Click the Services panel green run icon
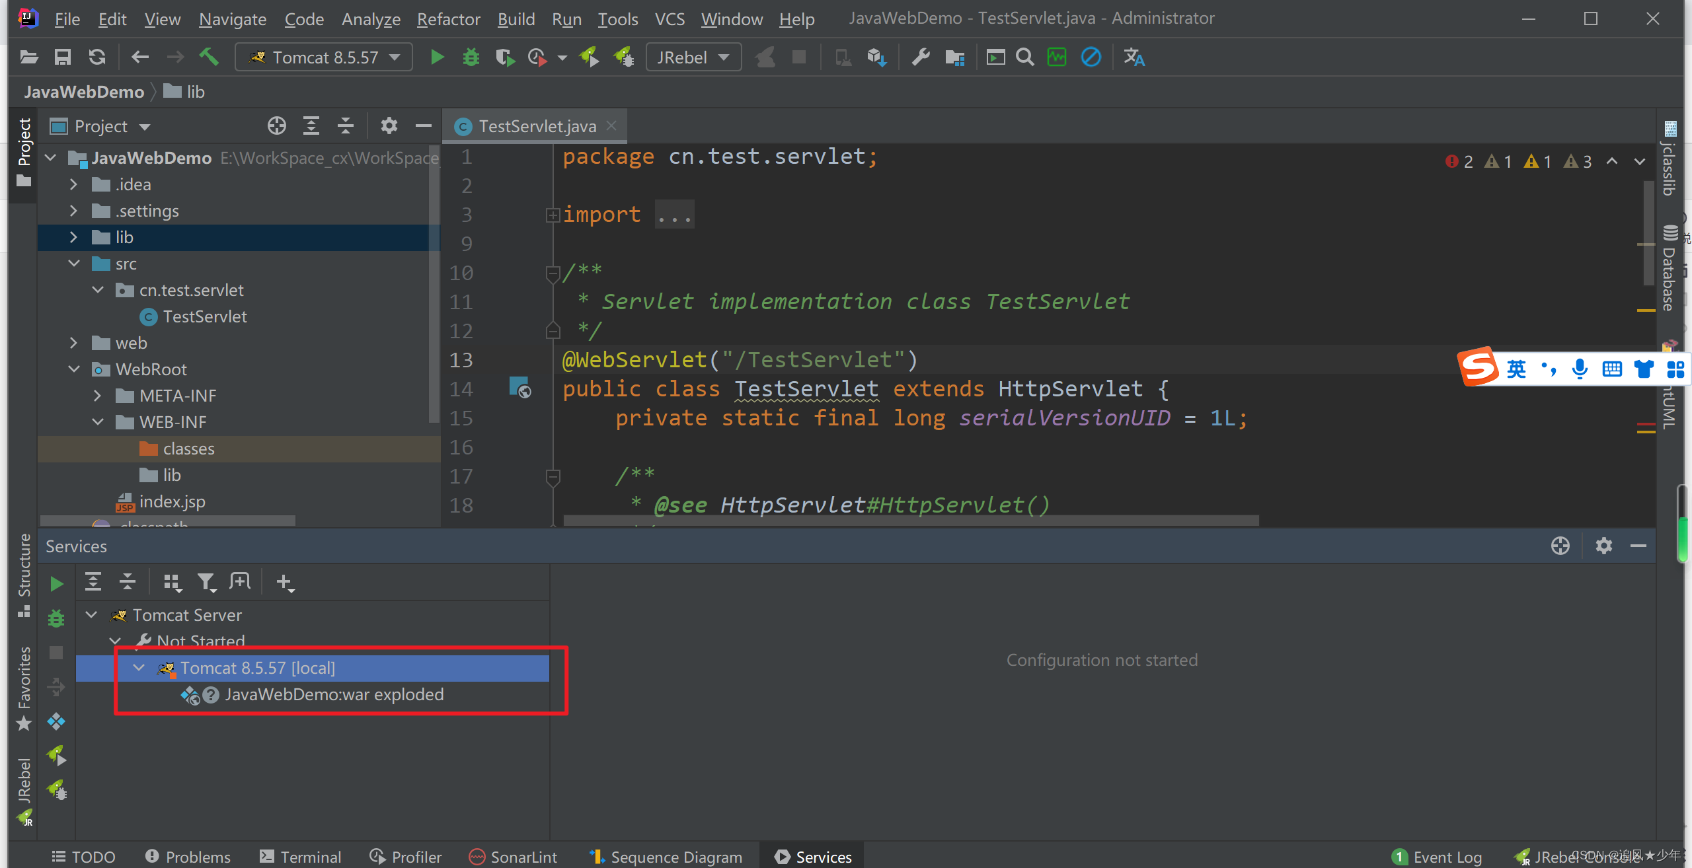 (56, 584)
